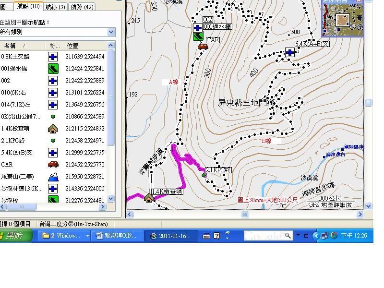
Task: Click waypoint list scroll down arrow
Action: click(x=111, y=199)
